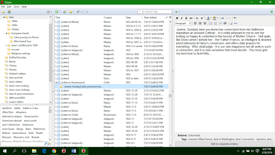
Task: Open the Locate dropdown arrow
Action: (180, 12)
